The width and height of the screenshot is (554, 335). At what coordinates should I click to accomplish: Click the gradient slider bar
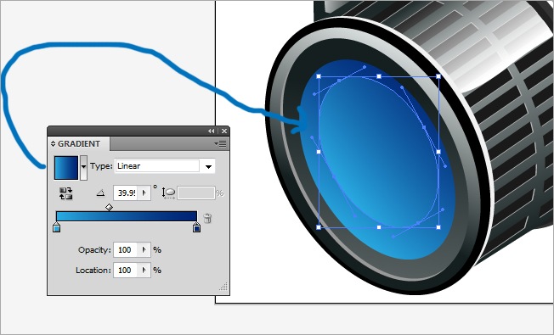pyautogui.click(x=127, y=216)
